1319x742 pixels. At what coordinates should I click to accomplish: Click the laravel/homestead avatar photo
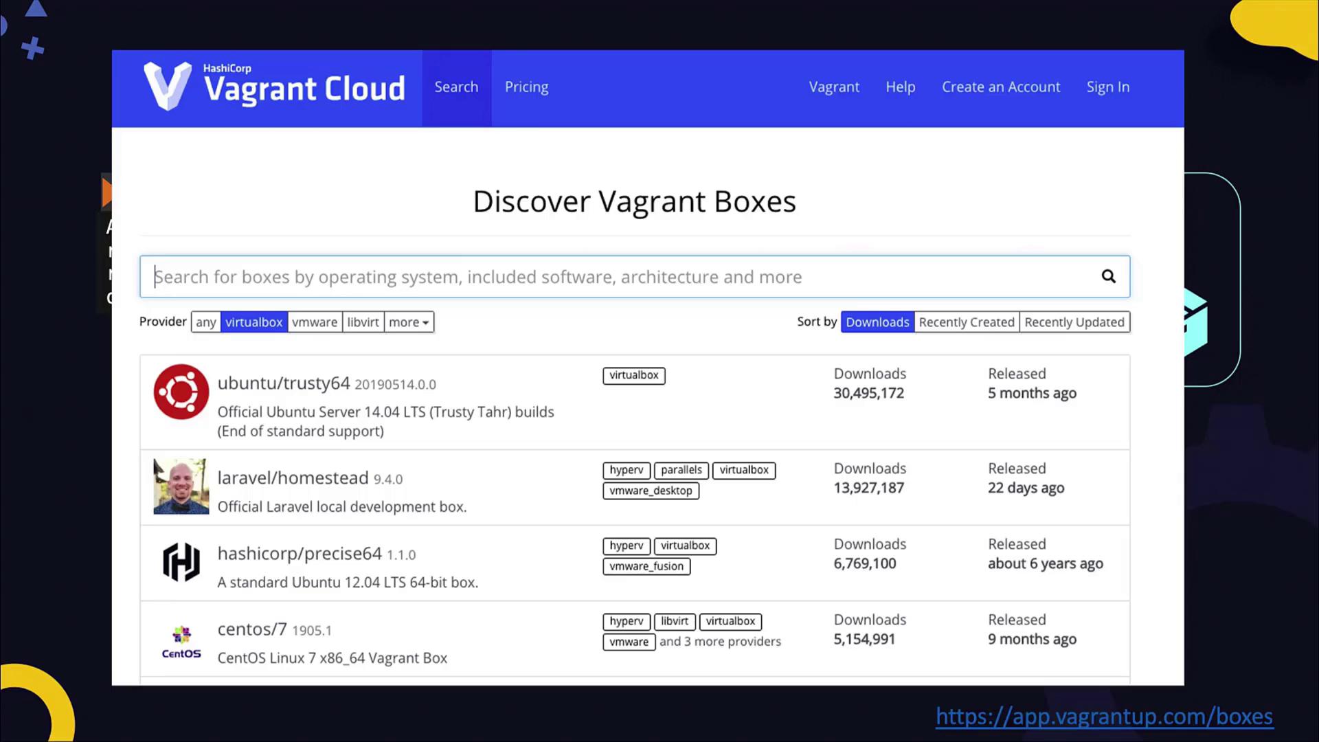[x=181, y=486]
